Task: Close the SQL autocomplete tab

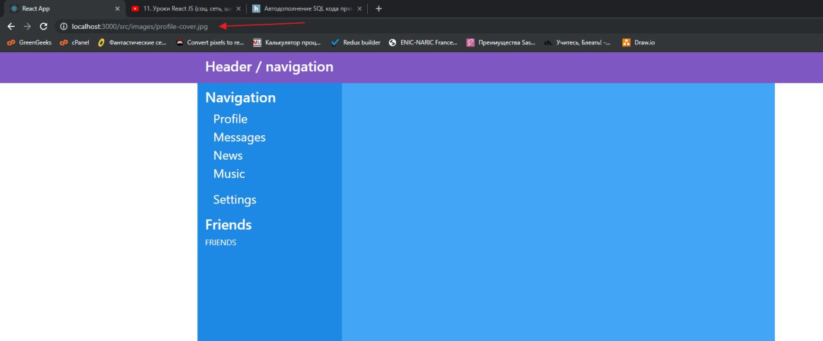Action: [359, 9]
